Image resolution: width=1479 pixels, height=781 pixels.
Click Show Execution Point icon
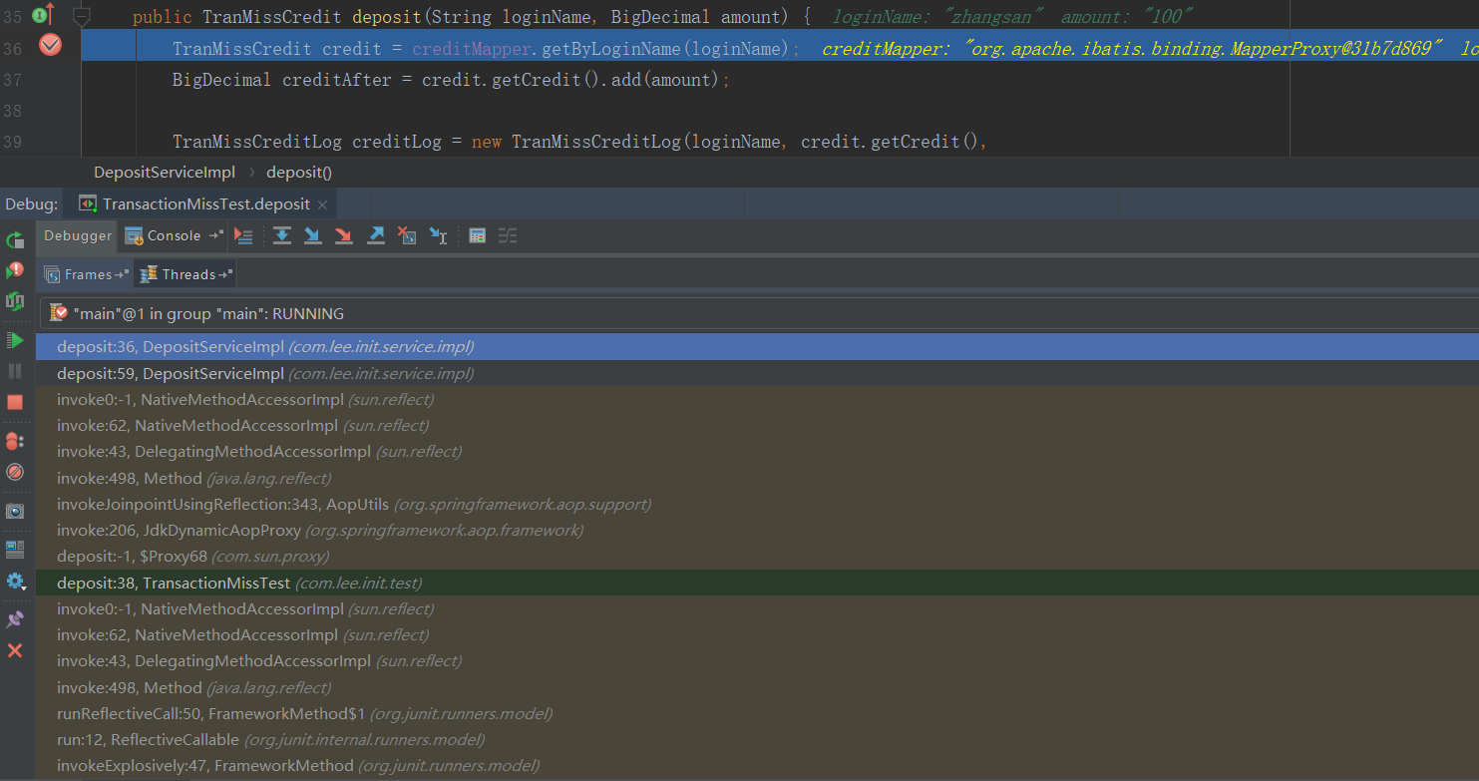243,235
